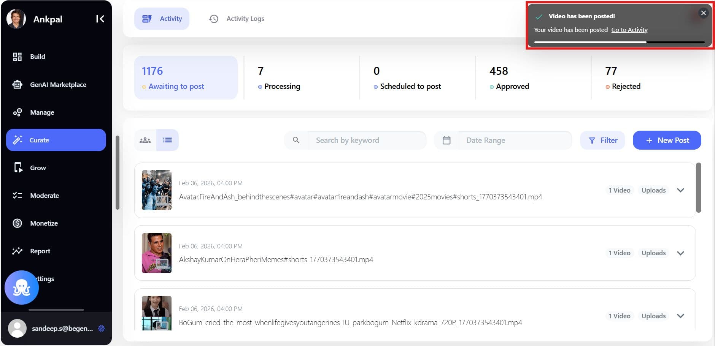715x346 pixels.
Task: Switch to list view
Action: (x=167, y=140)
